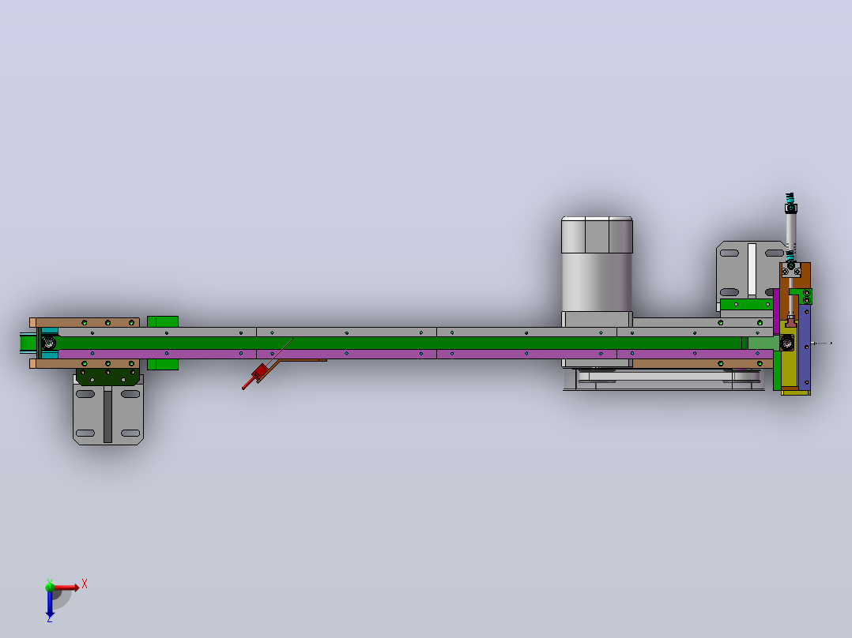This screenshot has width=852, height=638.
Task: Select the belt pulley housing below motor
Action: click(665, 379)
